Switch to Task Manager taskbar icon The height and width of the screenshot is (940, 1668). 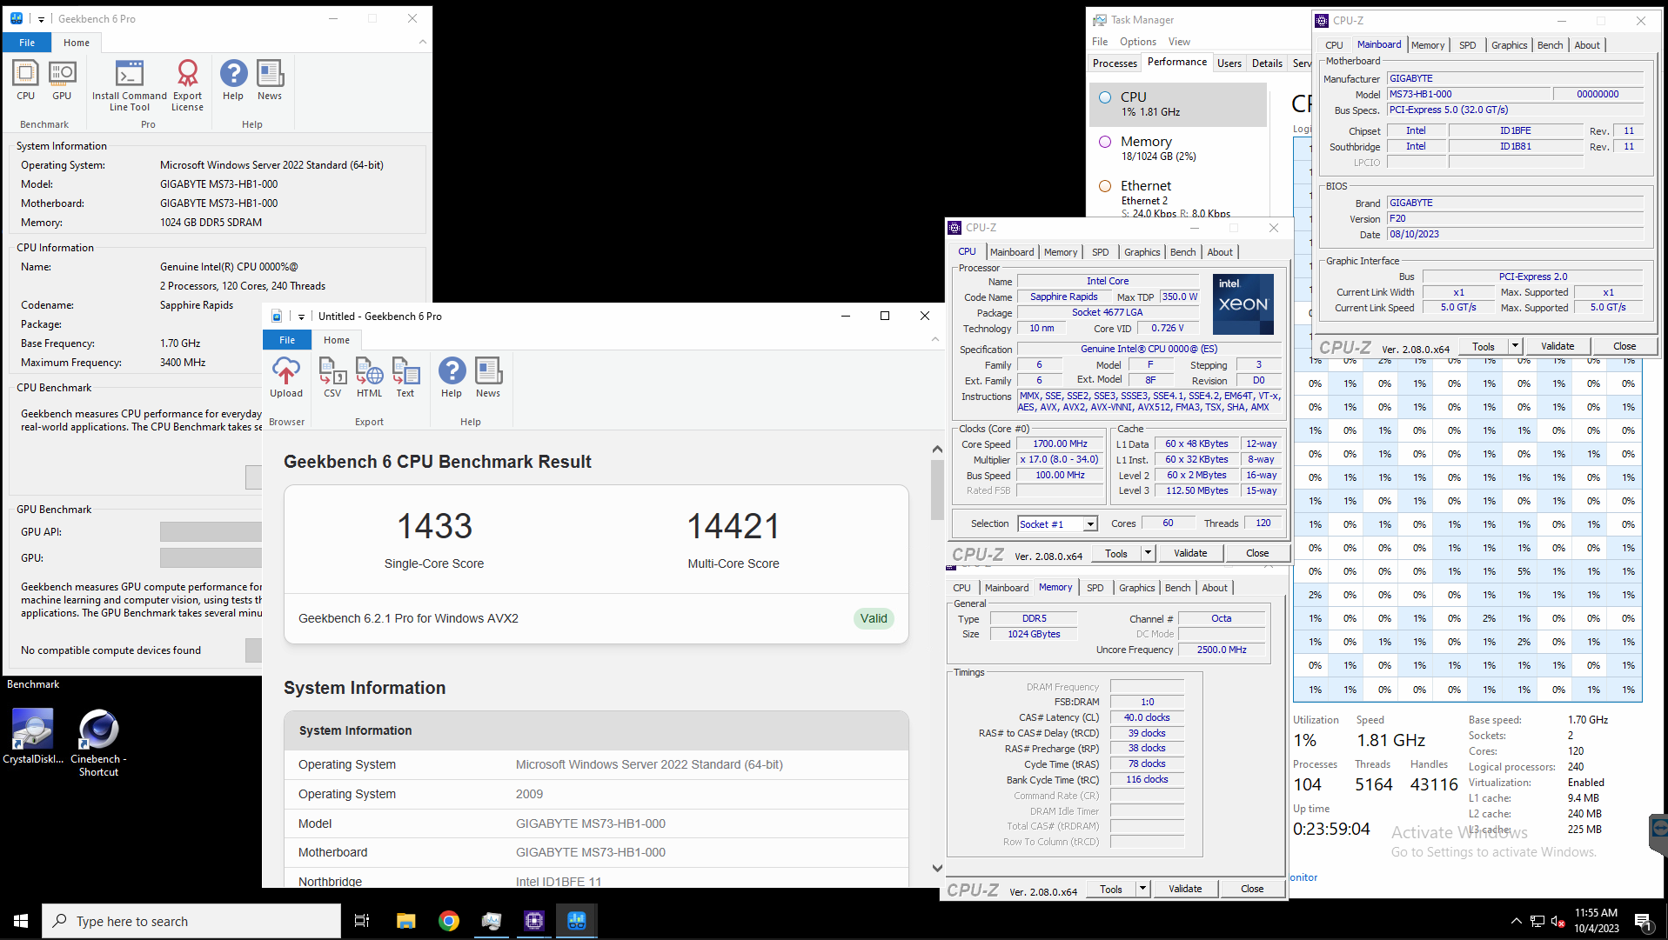pyautogui.click(x=492, y=921)
